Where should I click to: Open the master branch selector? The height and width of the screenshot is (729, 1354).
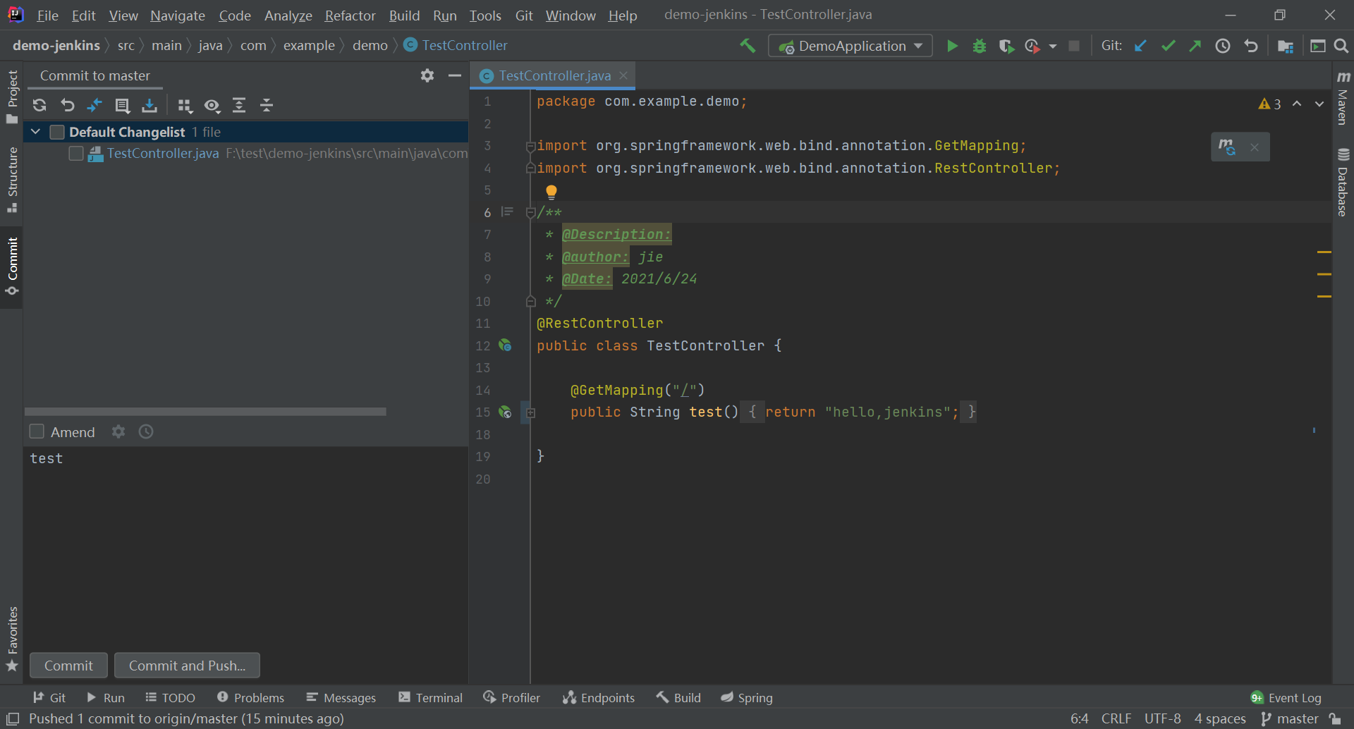[x=1290, y=718]
